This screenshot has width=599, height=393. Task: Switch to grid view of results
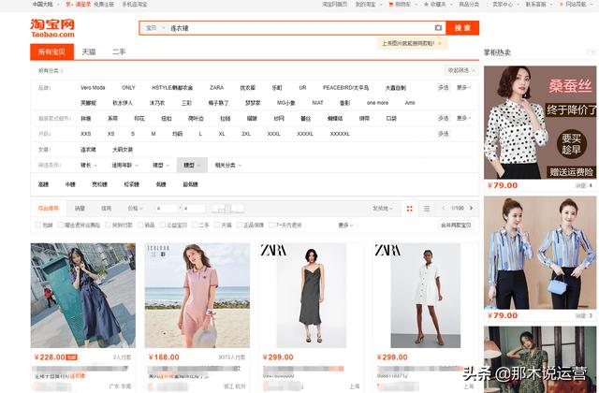pos(410,209)
